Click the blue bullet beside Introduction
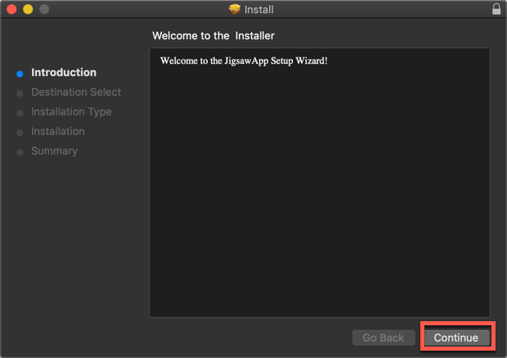Image resolution: width=507 pixels, height=358 pixels. coord(20,74)
